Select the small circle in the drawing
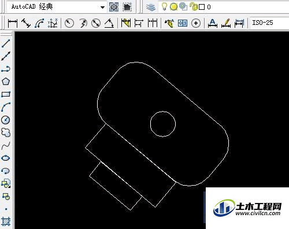Screen dimensions: 289x229 163,124
